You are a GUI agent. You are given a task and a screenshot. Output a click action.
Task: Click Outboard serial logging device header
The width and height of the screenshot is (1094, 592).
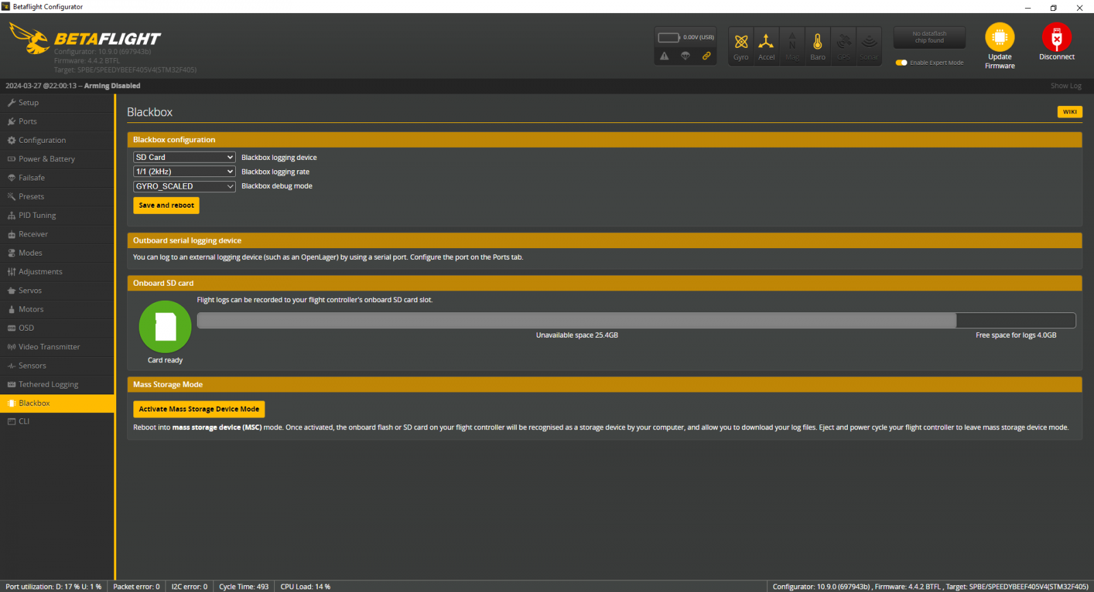pos(604,241)
